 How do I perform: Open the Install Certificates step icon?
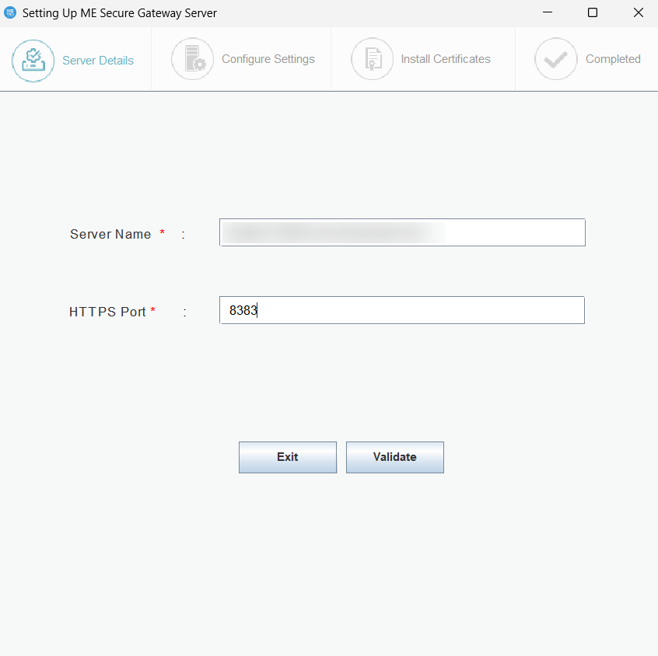tap(372, 58)
